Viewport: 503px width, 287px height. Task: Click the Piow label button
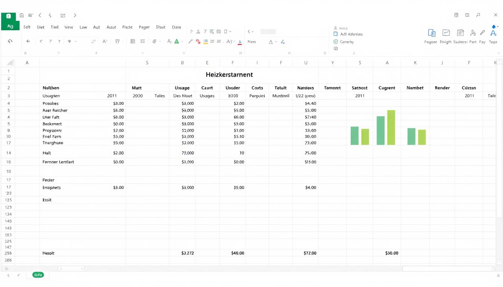tap(252, 42)
